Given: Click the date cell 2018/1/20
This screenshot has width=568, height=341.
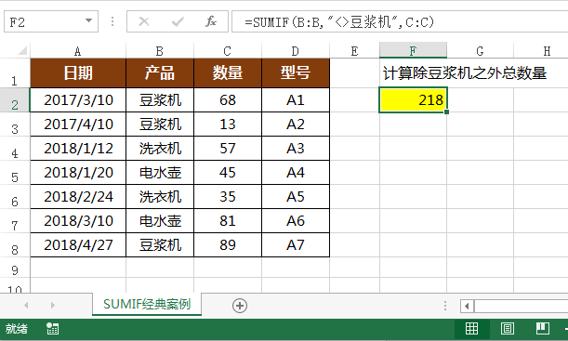Looking at the screenshot, I should 78,173.
